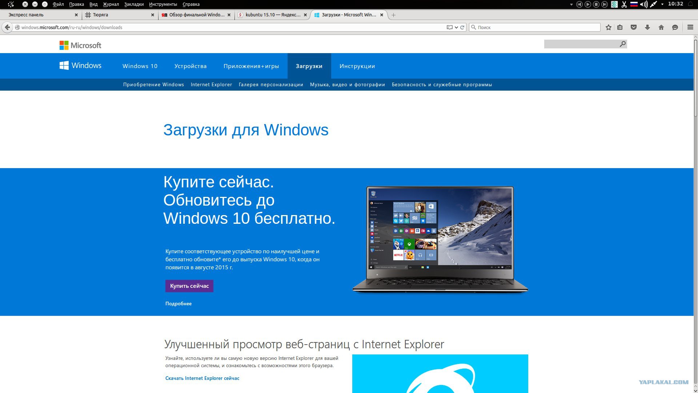Open a new browser tab

(393, 15)
